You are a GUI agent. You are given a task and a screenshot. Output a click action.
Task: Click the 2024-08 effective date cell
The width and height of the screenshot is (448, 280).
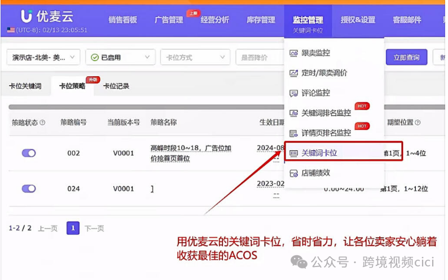pos(271,148)
